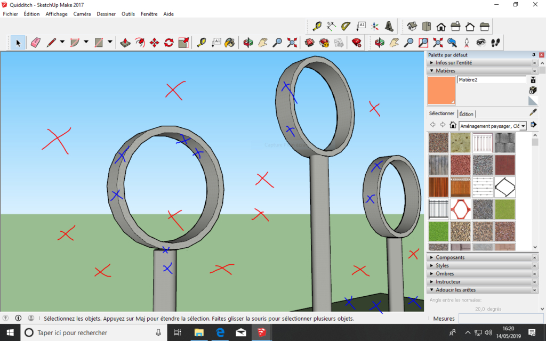
Task: Click the orange material preview swatch
Action: click(x=441, y=90)
